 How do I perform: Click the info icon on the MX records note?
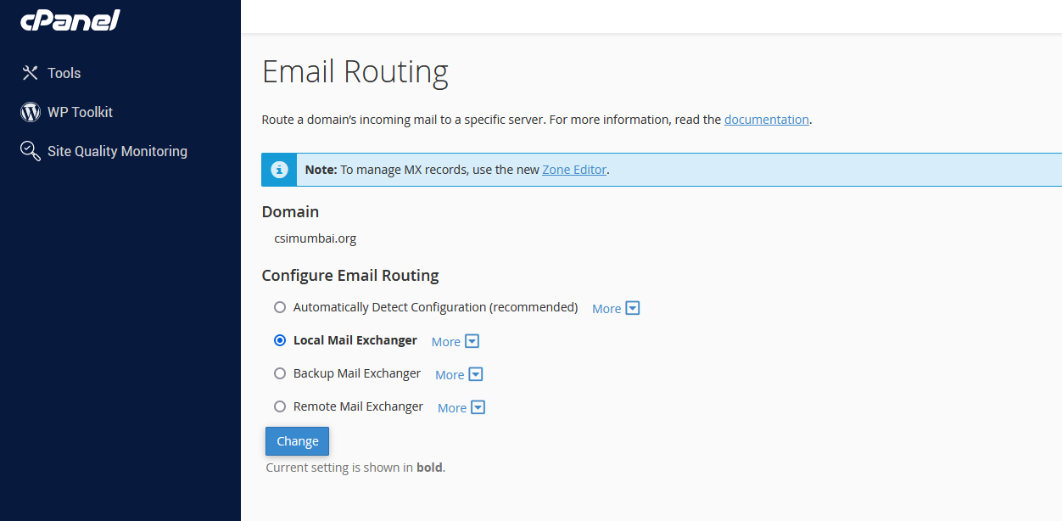coord(279,169)
